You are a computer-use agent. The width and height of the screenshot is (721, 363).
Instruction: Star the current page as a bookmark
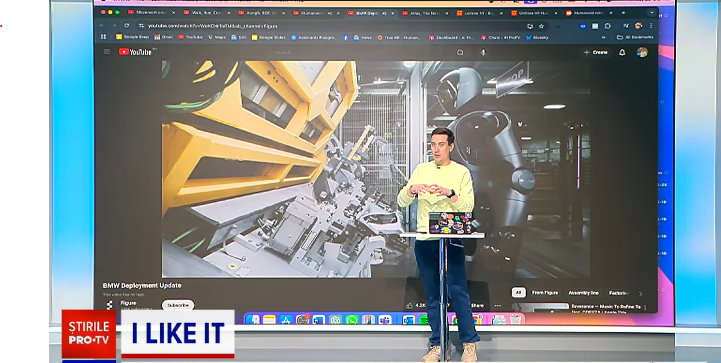tap(541, 26)
